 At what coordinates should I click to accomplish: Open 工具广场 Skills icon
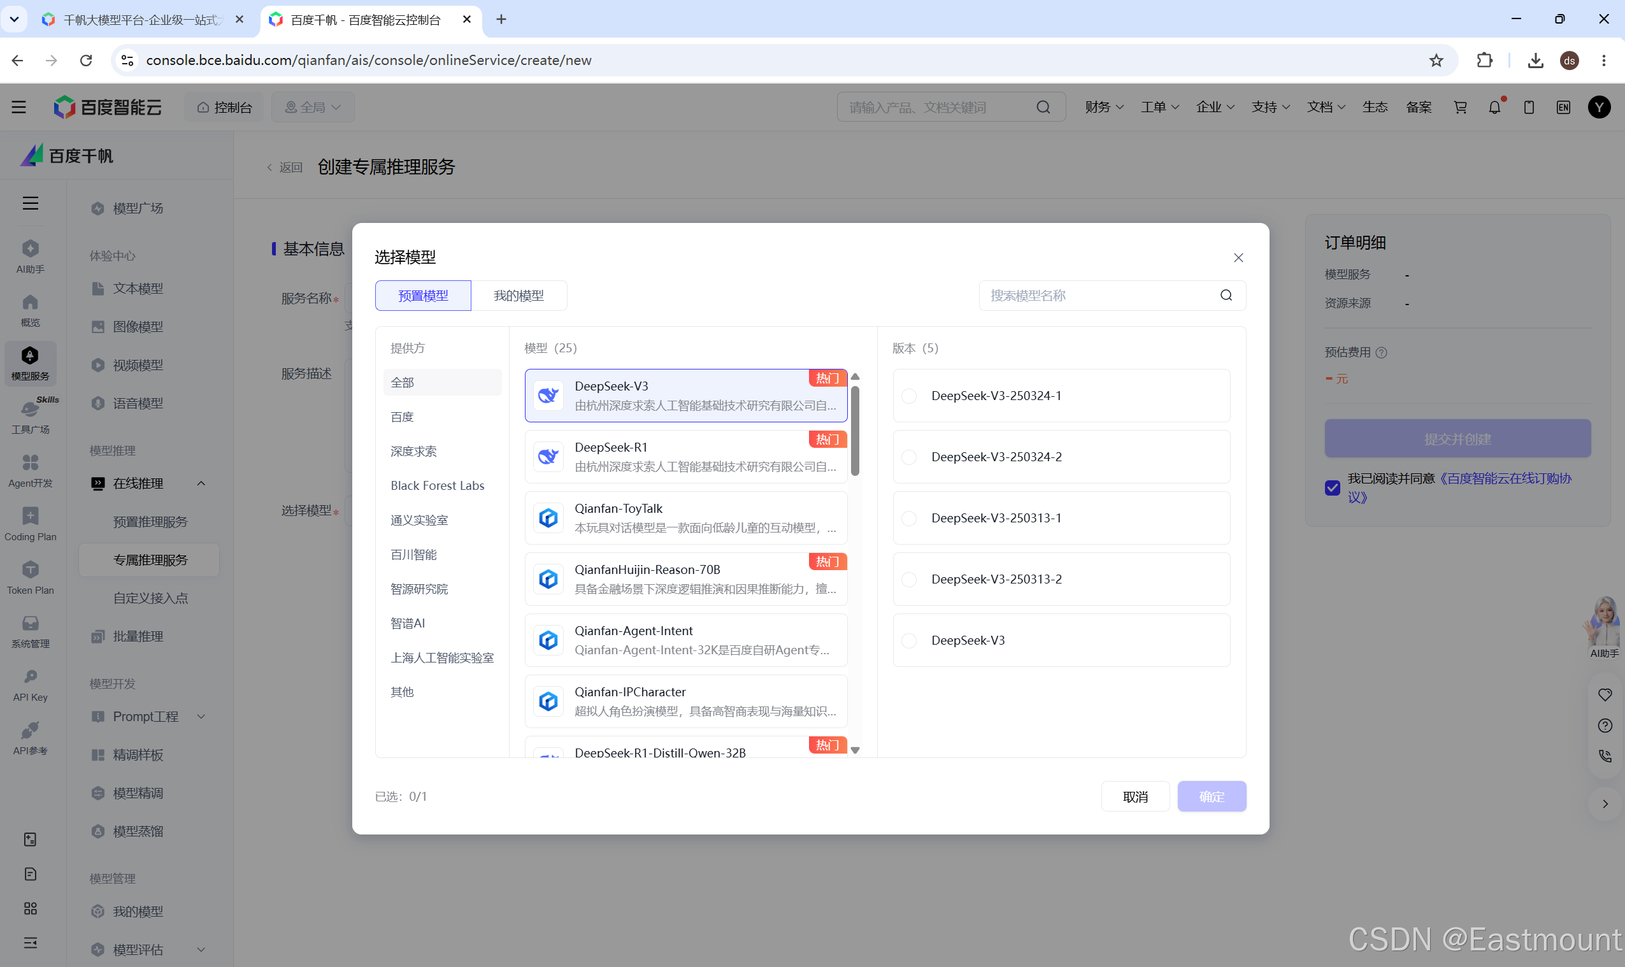coord(30,417)
